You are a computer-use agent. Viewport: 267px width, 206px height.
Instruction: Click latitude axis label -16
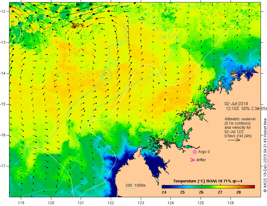(3, 135)
